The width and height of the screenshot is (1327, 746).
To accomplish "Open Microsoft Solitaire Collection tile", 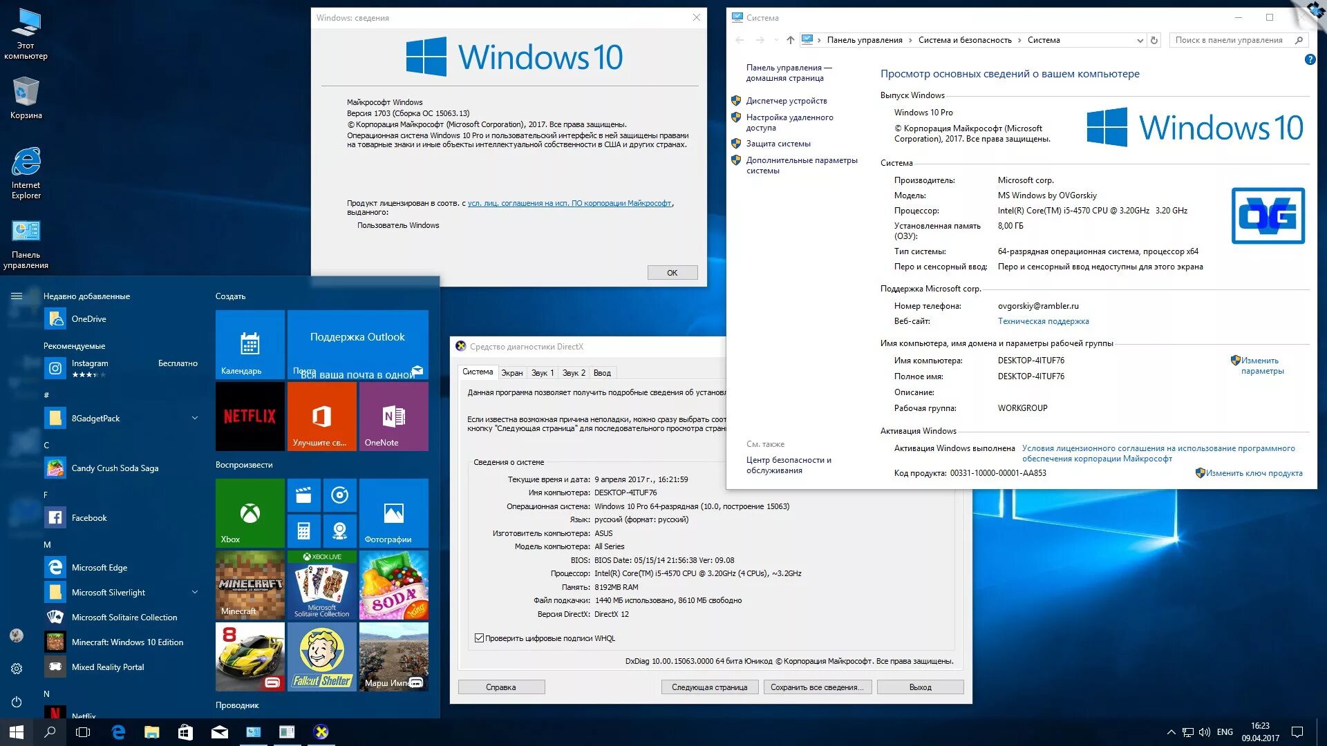I will coord(321,584).
